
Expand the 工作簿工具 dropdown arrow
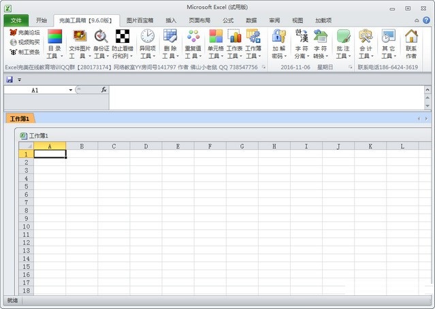click(x=259, y=56)
